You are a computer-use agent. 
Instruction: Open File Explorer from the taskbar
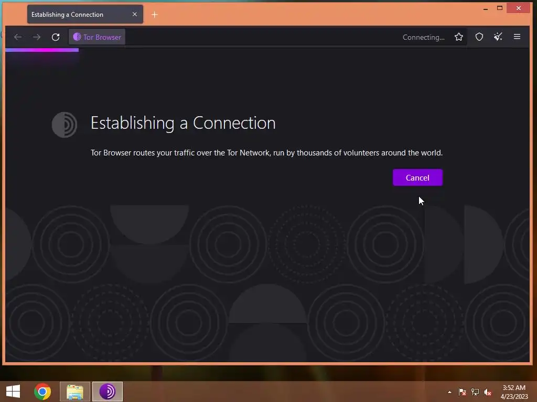click(x=75, y=392)
